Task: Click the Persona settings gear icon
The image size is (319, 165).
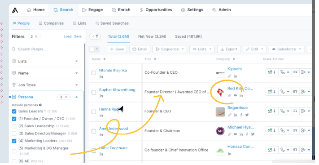Action: tap(40, 105)
